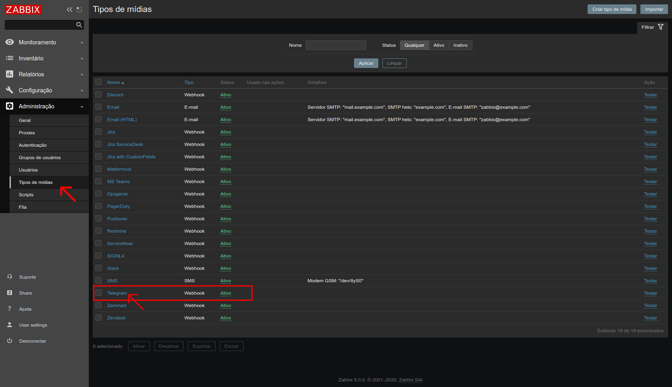672x387 pixels.
Task: Click the Limpar filter button
Action: (x=394, y=63)
